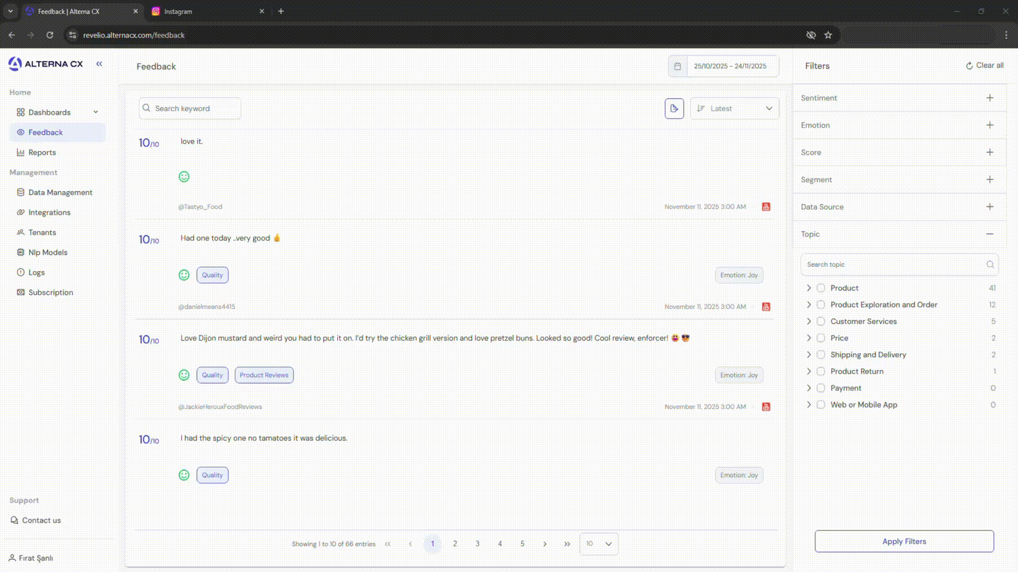
Task: Check Product Exploration and Order checkbox
Action: pyautogui.click(x=821, y=305)
